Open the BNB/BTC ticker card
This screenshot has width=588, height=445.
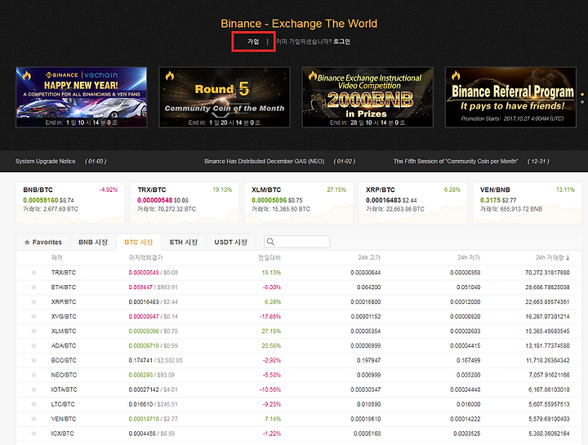pos(70,202)
